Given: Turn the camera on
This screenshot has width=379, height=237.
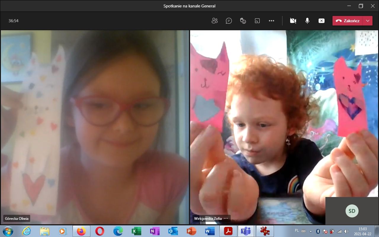Looking at the screenshot, I should 293,21.
